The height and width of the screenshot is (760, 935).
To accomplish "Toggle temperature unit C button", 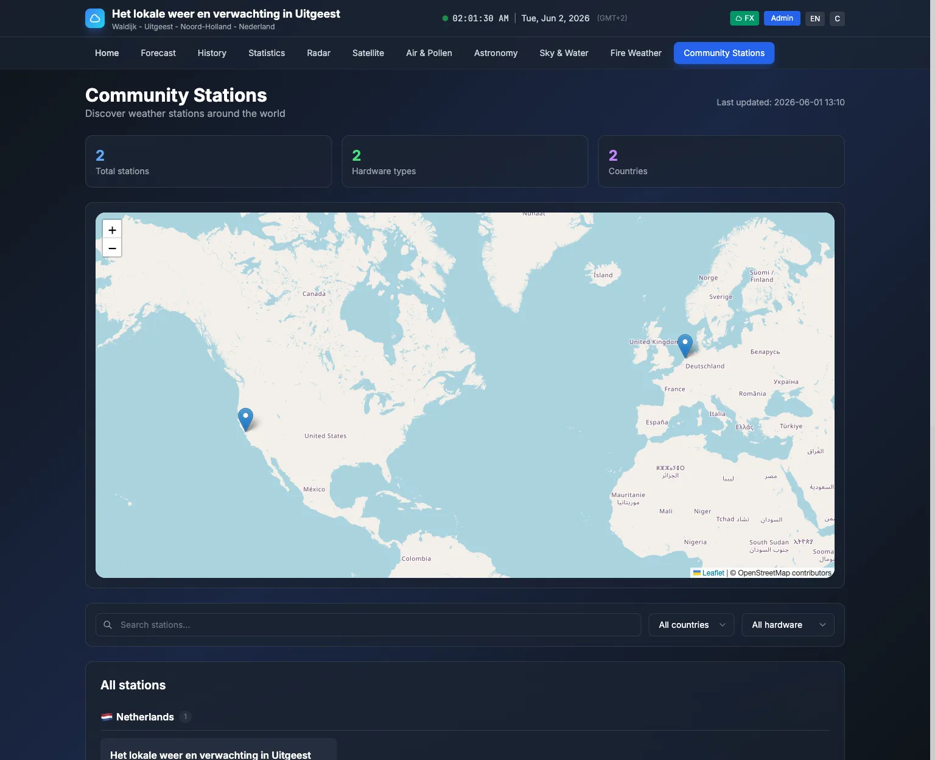I will [x=837, y=18].
